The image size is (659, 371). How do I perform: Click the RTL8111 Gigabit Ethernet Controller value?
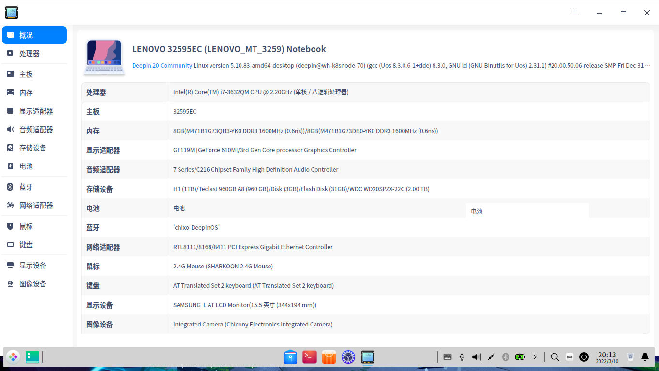(253, 247)
